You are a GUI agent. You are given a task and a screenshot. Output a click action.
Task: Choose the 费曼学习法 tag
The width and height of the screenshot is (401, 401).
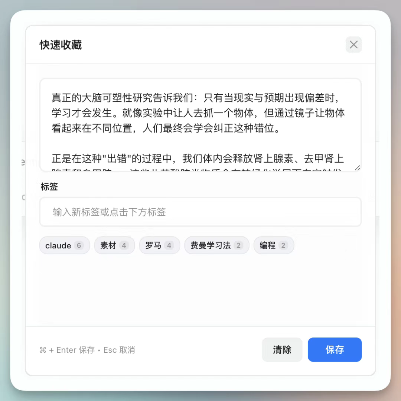click(x=216, y=245)
